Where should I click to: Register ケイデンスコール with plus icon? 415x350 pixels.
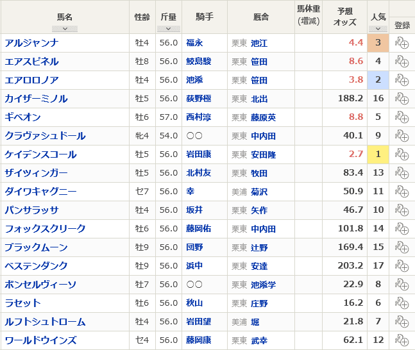click(402, 154)
